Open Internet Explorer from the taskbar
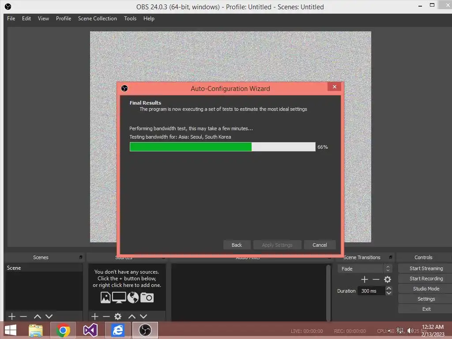This screenshot has height=339, width=452. [118, 330]
